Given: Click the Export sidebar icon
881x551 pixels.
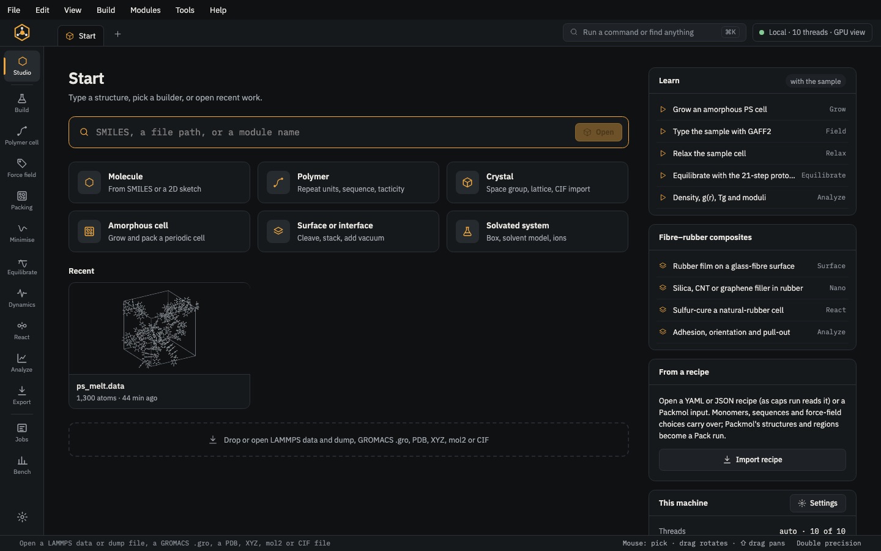Looking at the screenshot, I should (x=22, y=395).
